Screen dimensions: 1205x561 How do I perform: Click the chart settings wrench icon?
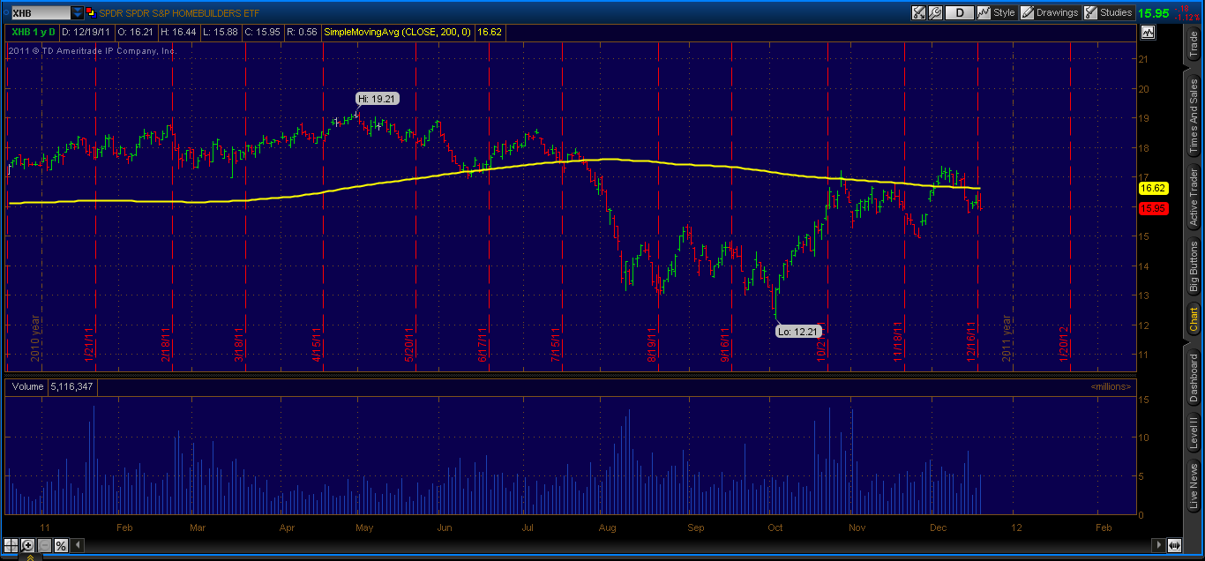934,12
